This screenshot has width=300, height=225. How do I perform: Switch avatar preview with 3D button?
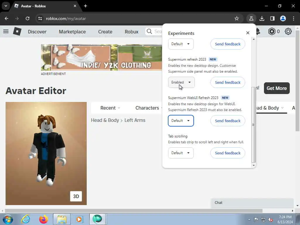coord(76,196)
